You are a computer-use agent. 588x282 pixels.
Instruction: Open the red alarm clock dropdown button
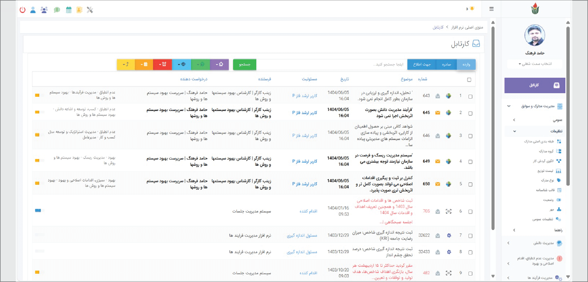click(x=162, y=64)
